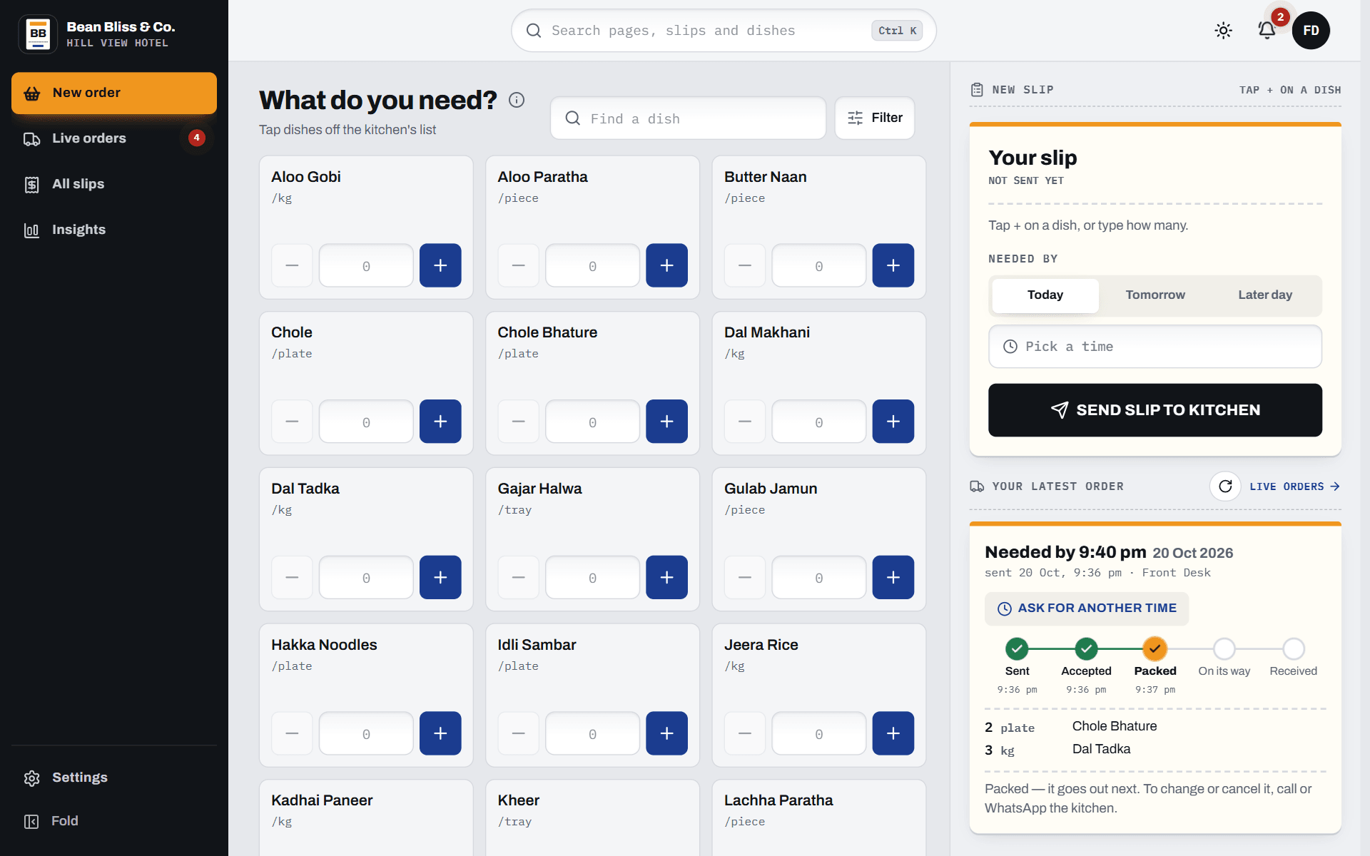
Task: Select Tomorrow in Needed By
Action: pos(1155,295)
